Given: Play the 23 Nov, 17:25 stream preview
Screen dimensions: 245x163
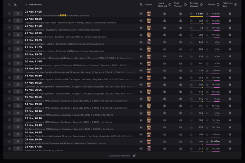Looking at the screenshot, I should (x=18, y=14).
